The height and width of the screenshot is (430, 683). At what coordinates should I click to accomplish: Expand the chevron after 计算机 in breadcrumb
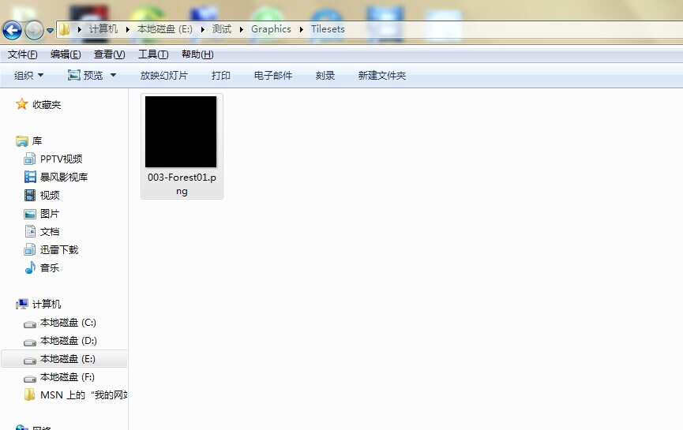128,29
